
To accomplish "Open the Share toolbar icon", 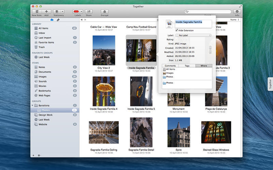I will coord(89,11).
